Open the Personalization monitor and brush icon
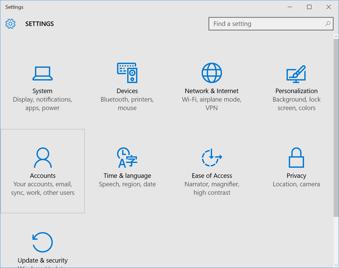 [x=296, y=74]
